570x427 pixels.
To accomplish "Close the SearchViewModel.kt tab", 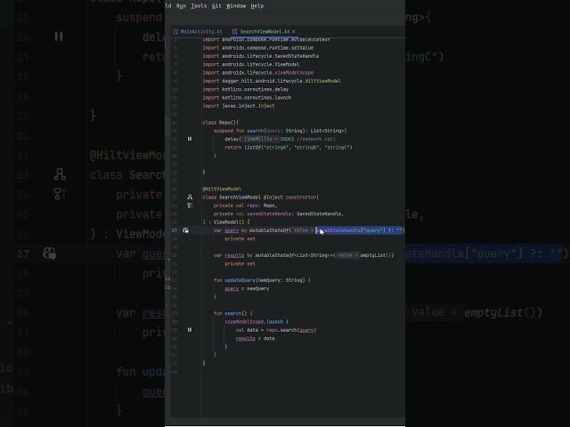I will (x=293, y=32).
